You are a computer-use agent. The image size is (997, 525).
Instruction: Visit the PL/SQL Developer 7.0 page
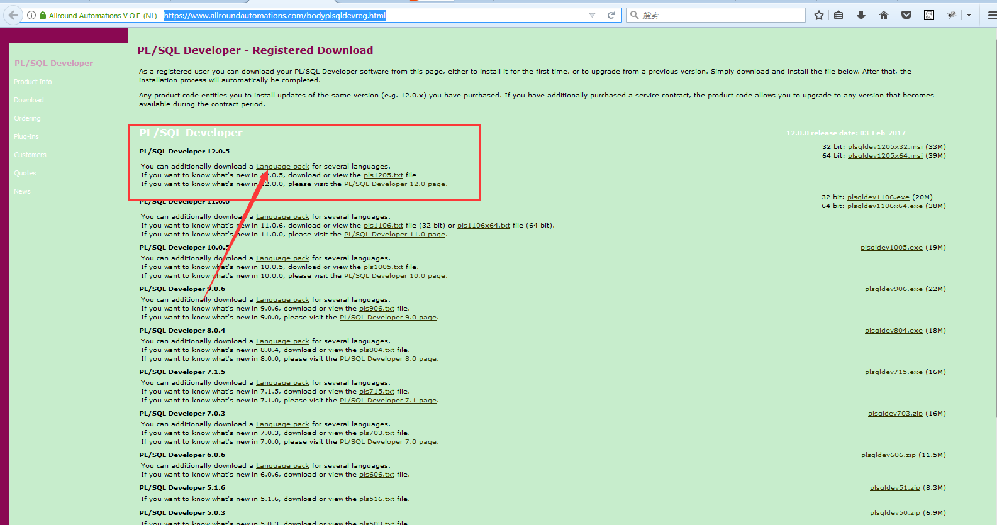click(x=388, y=442)
